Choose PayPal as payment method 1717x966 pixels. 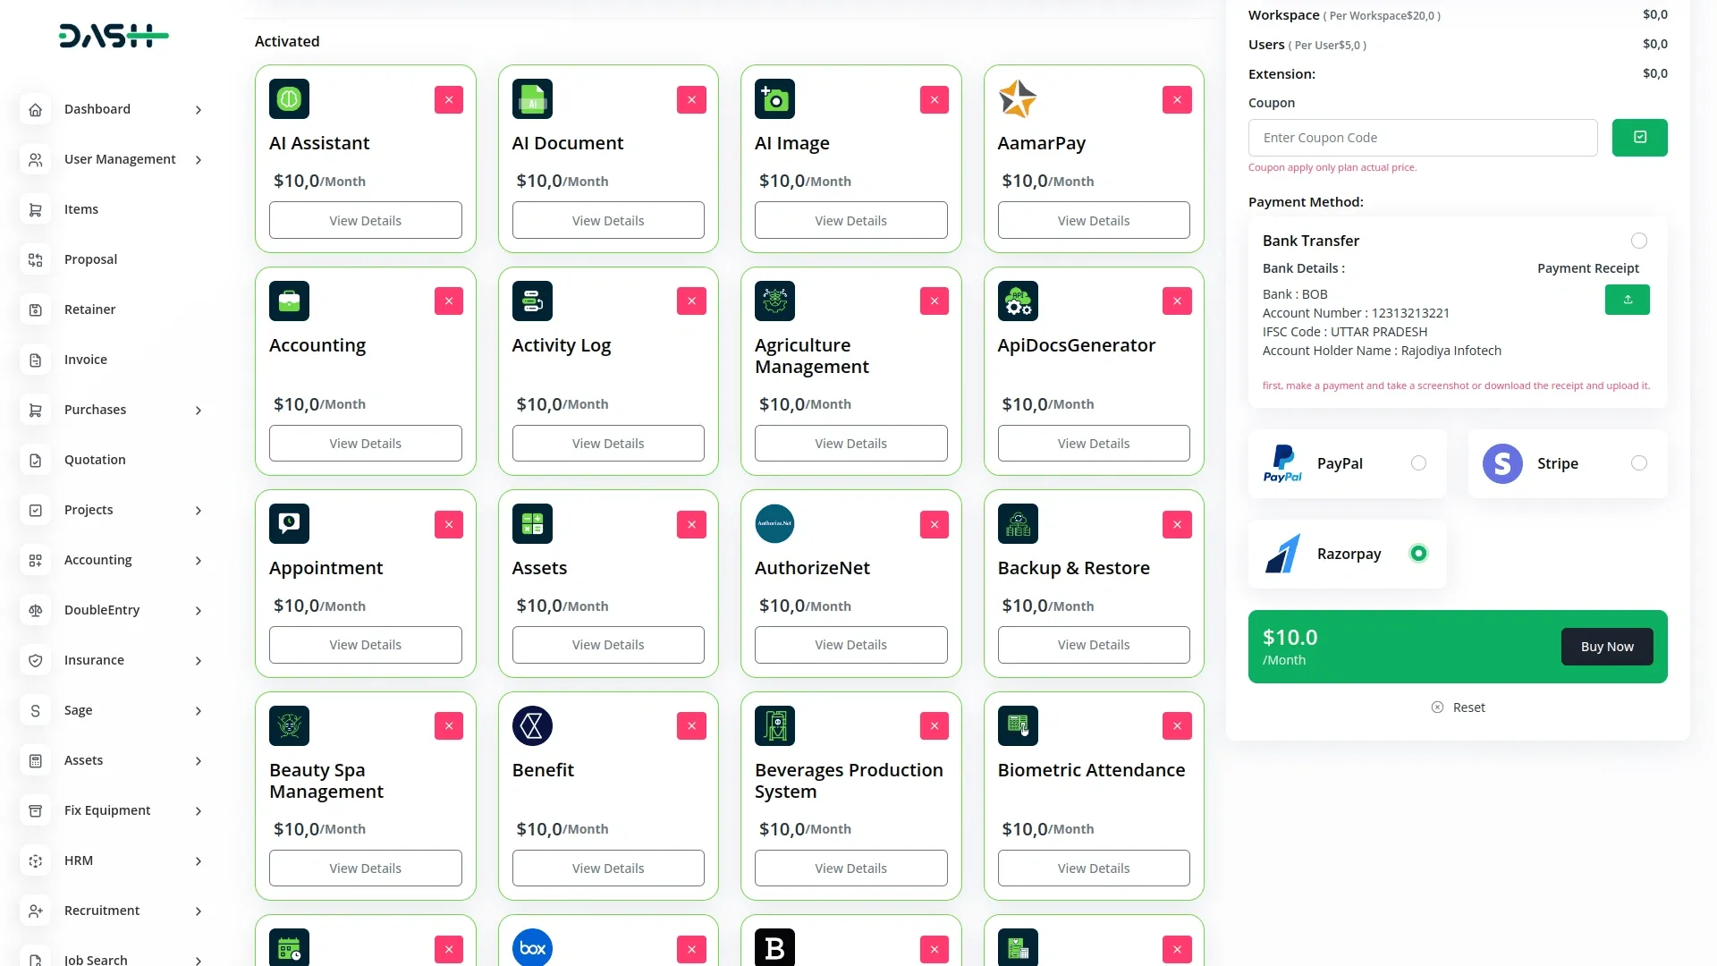click(x=1418, y=463)
